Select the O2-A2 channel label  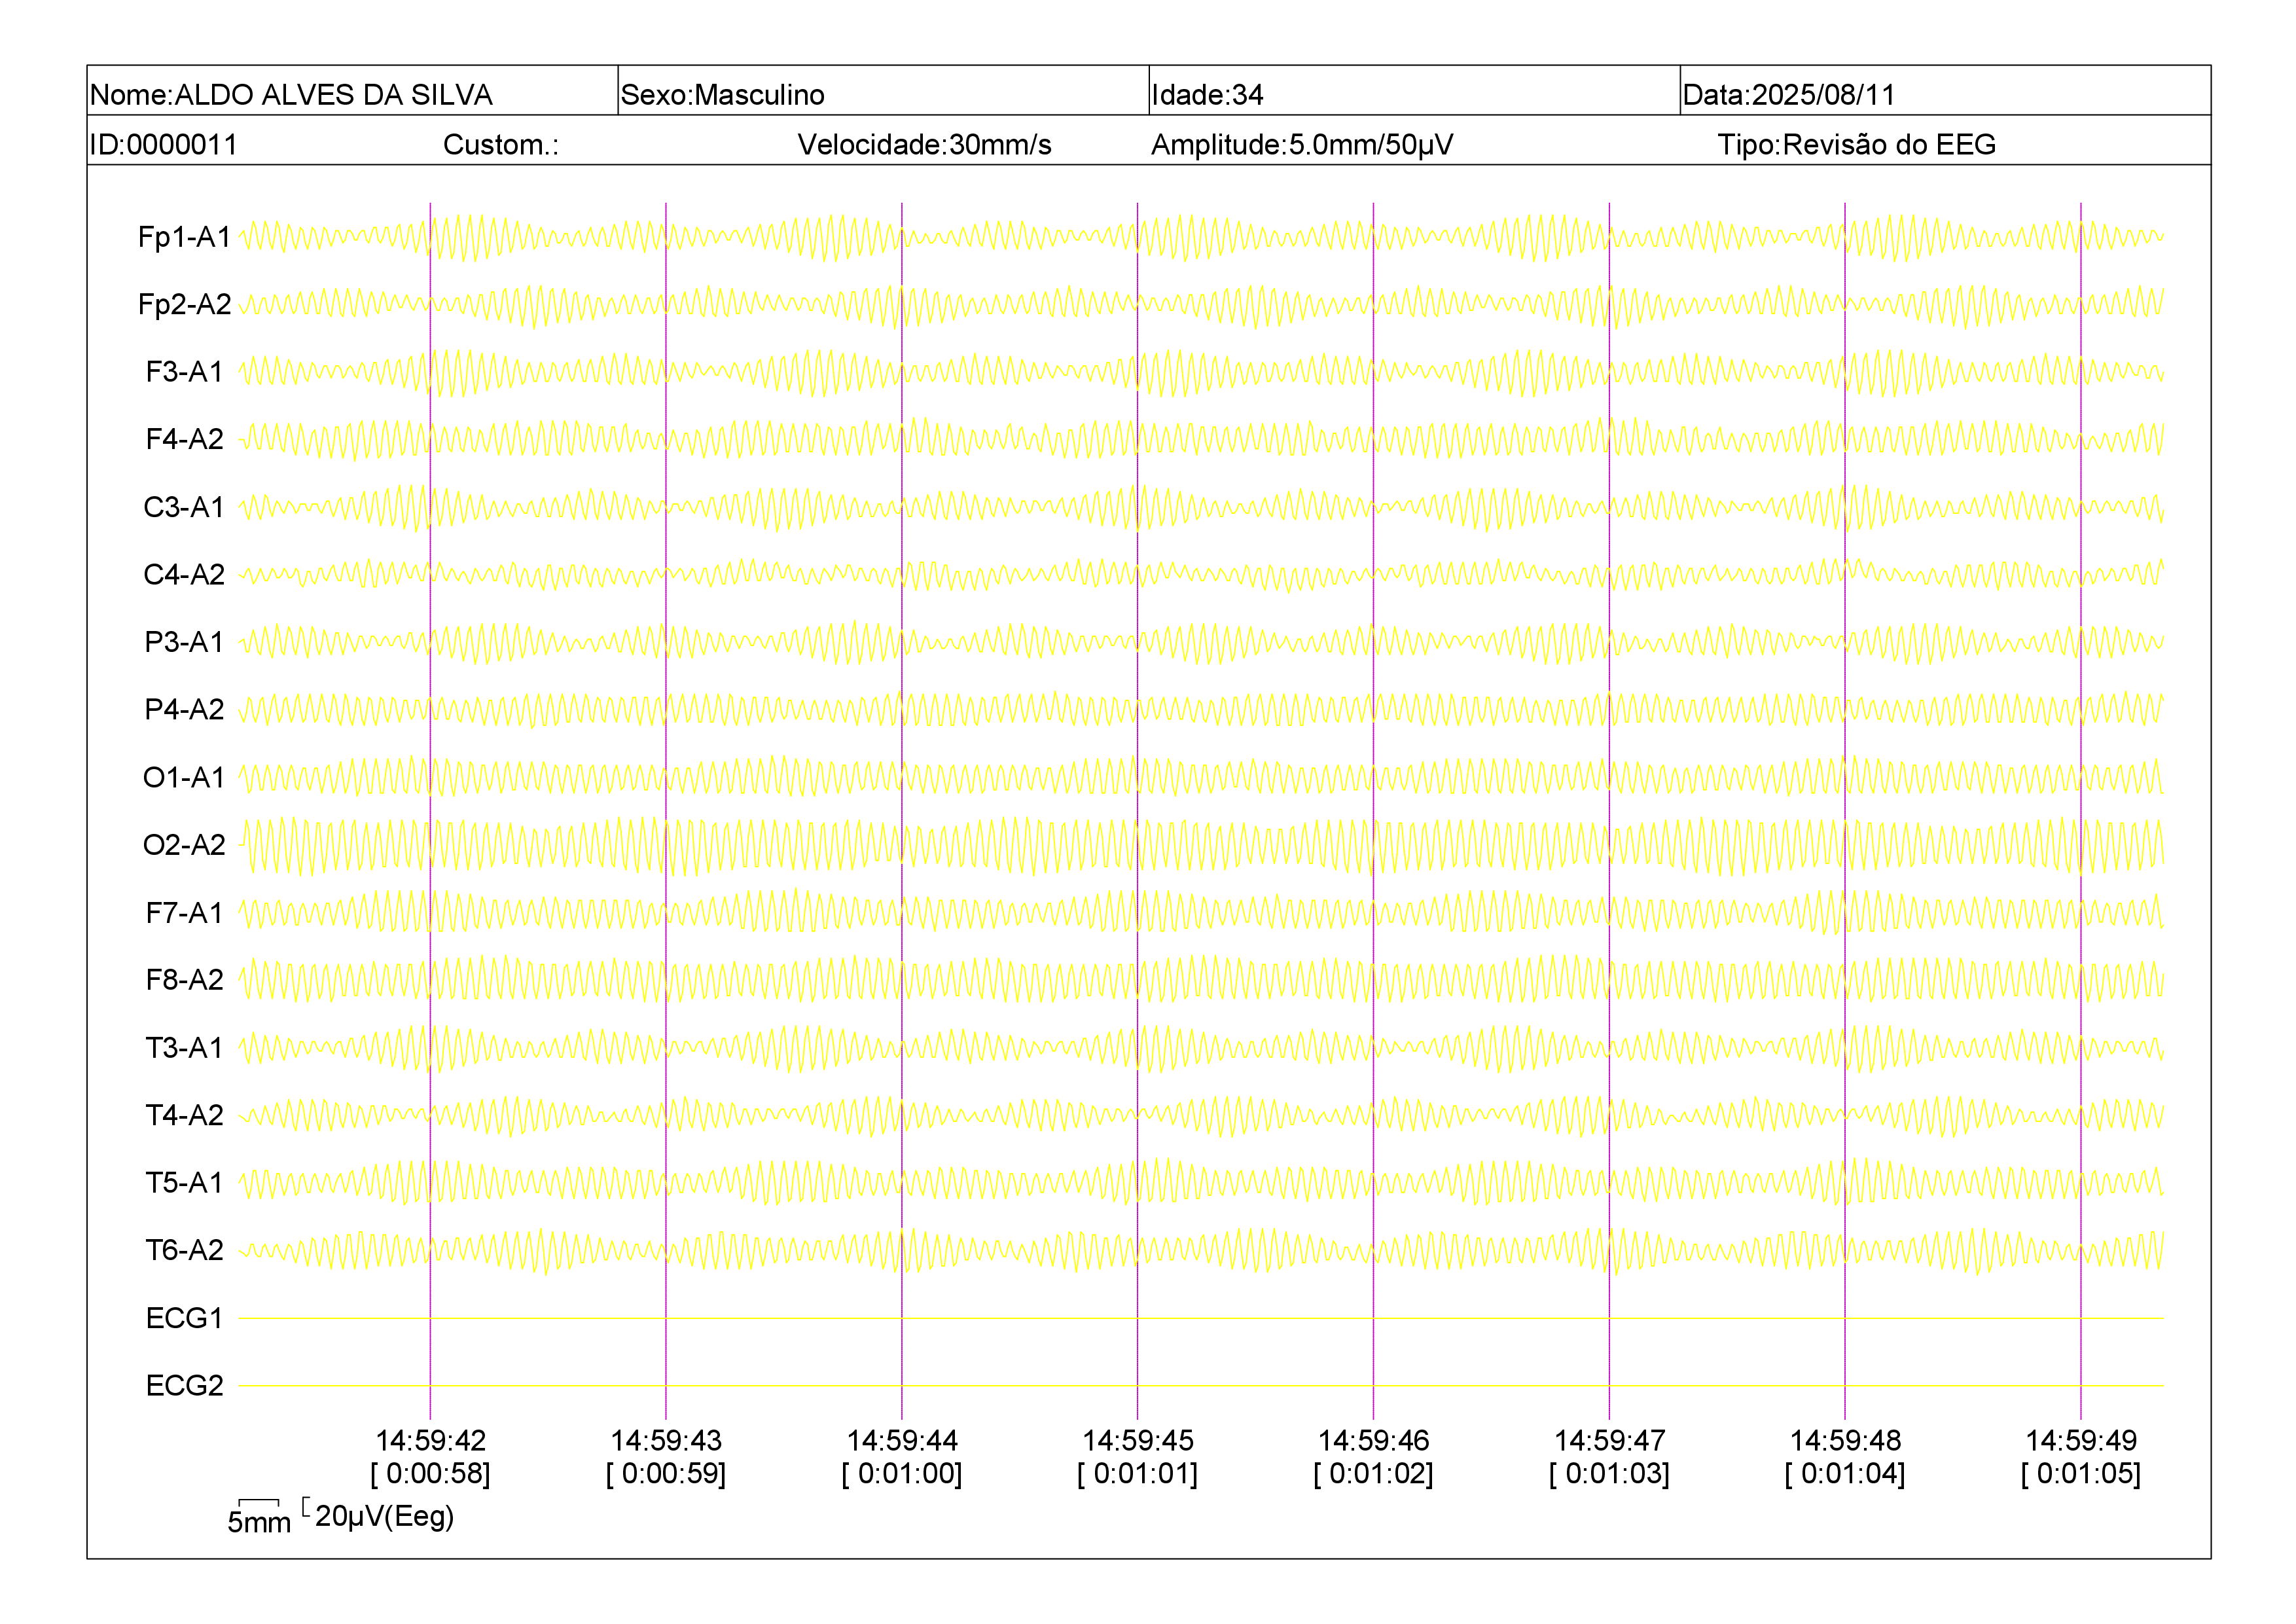(184, 845)
